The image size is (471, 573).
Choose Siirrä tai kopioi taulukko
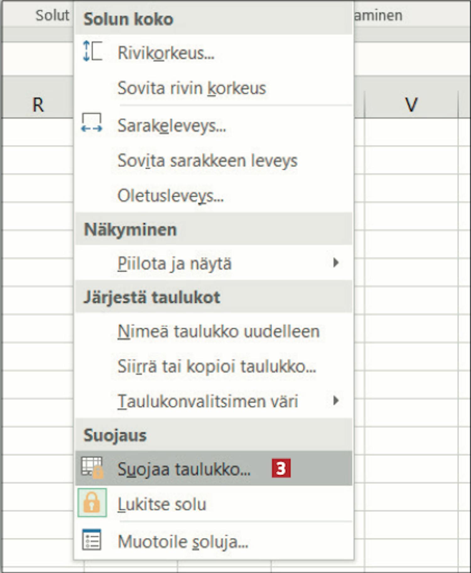click(214, 366)
